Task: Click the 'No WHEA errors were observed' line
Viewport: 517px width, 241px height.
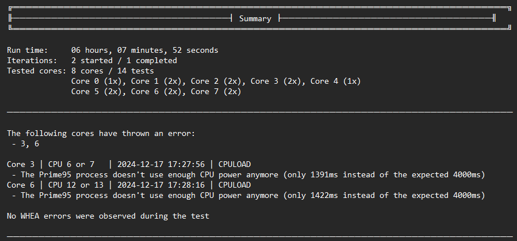Action: pyautogui.click(x=108, y=216)
